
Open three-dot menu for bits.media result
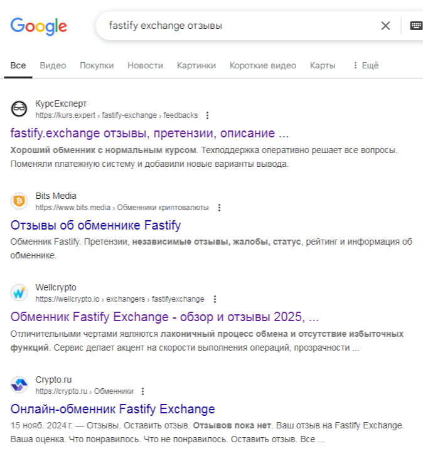(219, 208)
